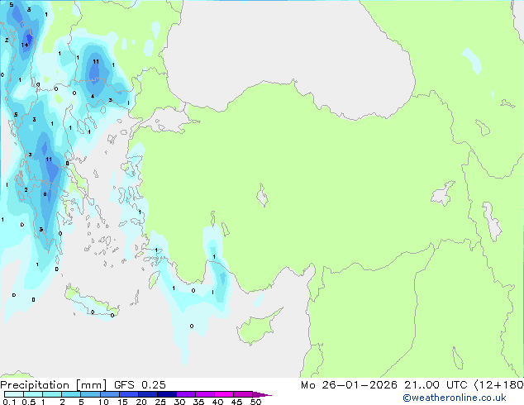Click the 0.5–1 mm legend color swatch
The width and height of the screenshot is (524, 405).
pyautogui.click(x=33, y=394)
